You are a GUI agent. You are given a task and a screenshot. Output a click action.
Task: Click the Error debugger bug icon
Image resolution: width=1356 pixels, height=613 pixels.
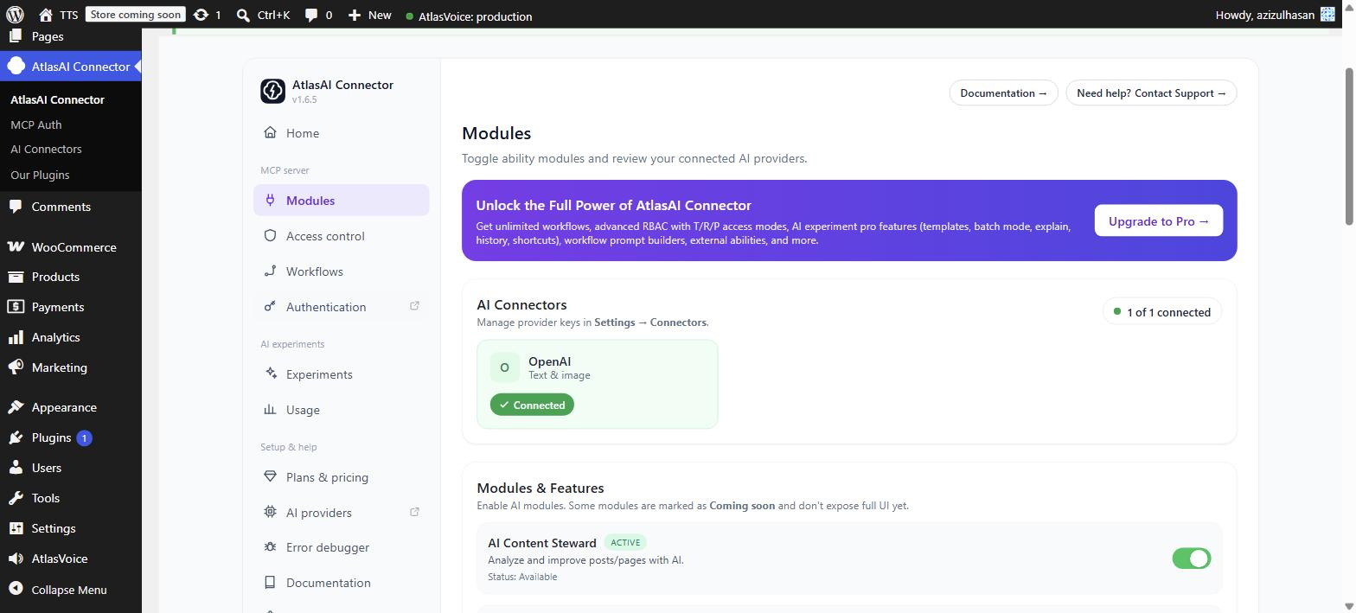[270, 546]
